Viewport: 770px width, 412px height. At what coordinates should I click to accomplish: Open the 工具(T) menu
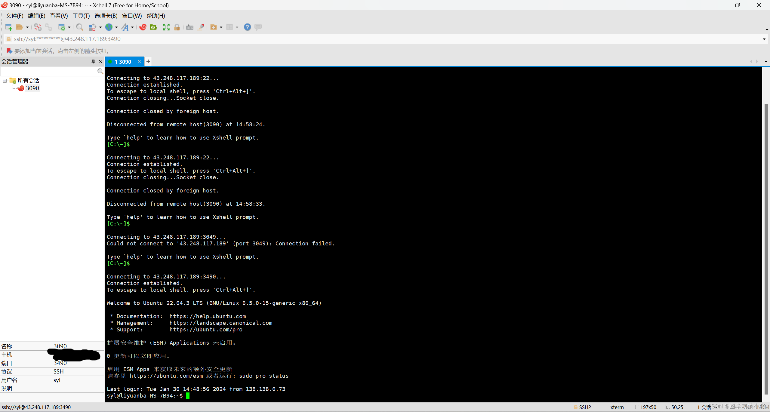[81, 16]
